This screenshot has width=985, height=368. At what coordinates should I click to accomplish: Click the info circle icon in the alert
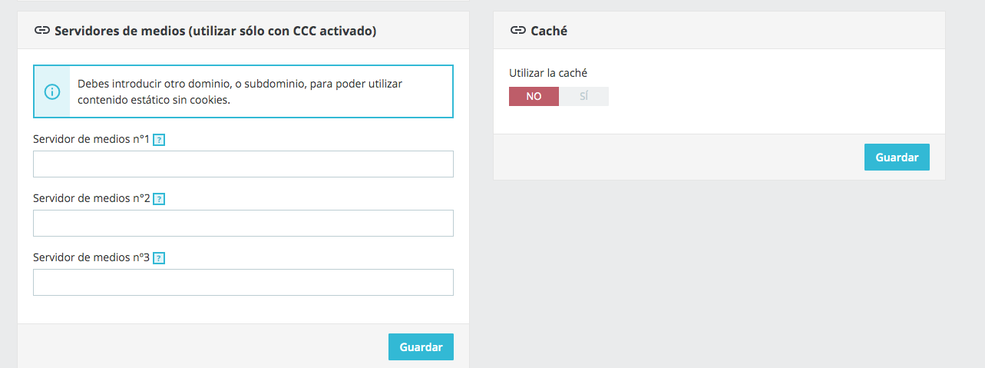point(52,91)
